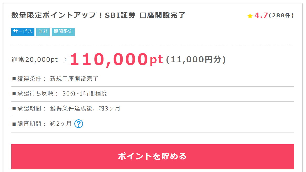The image size is (306, 172).
Task: Click the large 110,000pt point value
Action: pos(117,59)
